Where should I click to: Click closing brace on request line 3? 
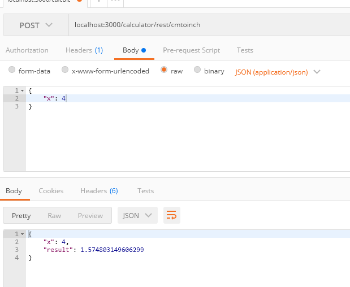(30, 107)
